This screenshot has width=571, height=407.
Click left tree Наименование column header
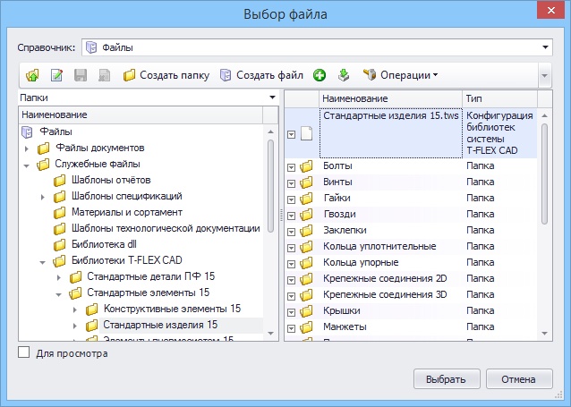(x=141, y=115)
